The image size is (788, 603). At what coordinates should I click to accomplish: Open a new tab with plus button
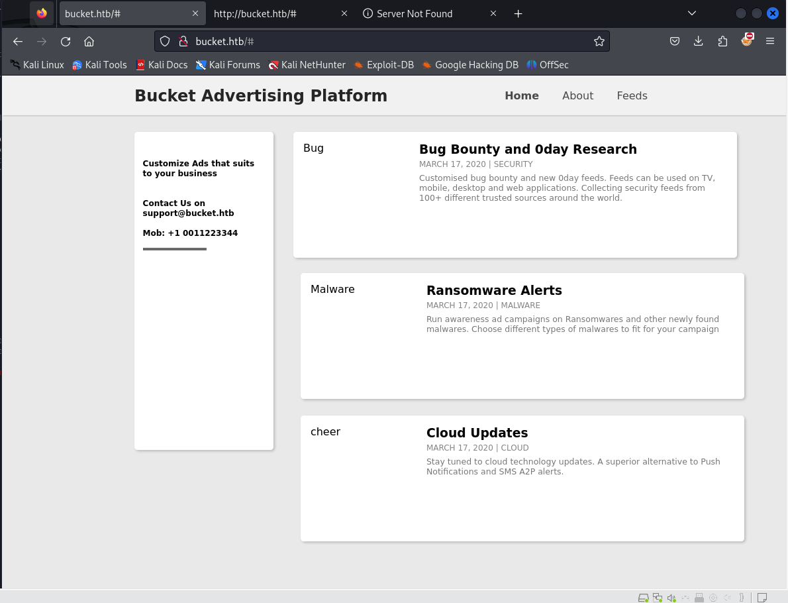[518, 13]
